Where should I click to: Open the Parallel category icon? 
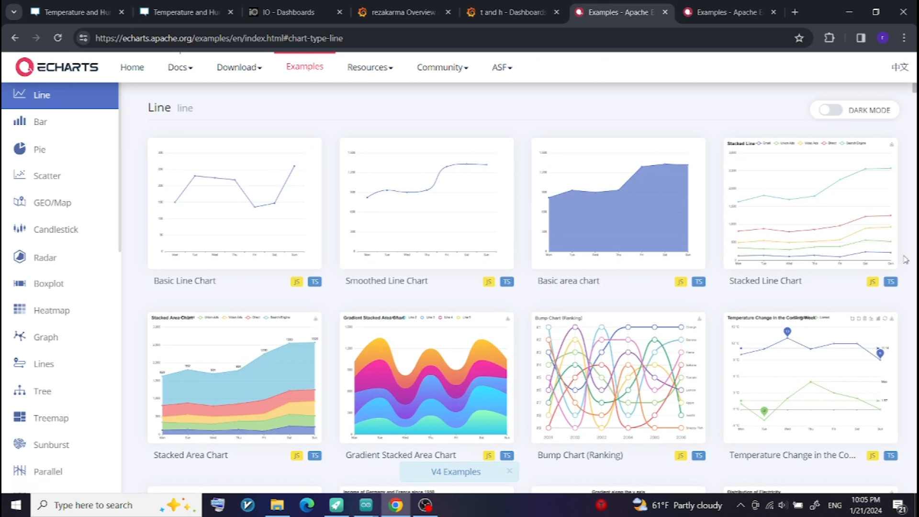tap(19, 471)
